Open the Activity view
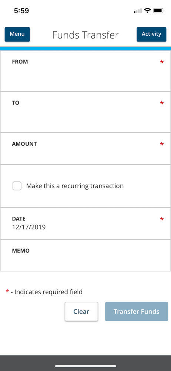Viewport: 171px width, 371px height. click(151, 34)
